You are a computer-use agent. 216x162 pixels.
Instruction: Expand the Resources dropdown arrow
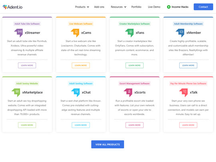(125, 7)
